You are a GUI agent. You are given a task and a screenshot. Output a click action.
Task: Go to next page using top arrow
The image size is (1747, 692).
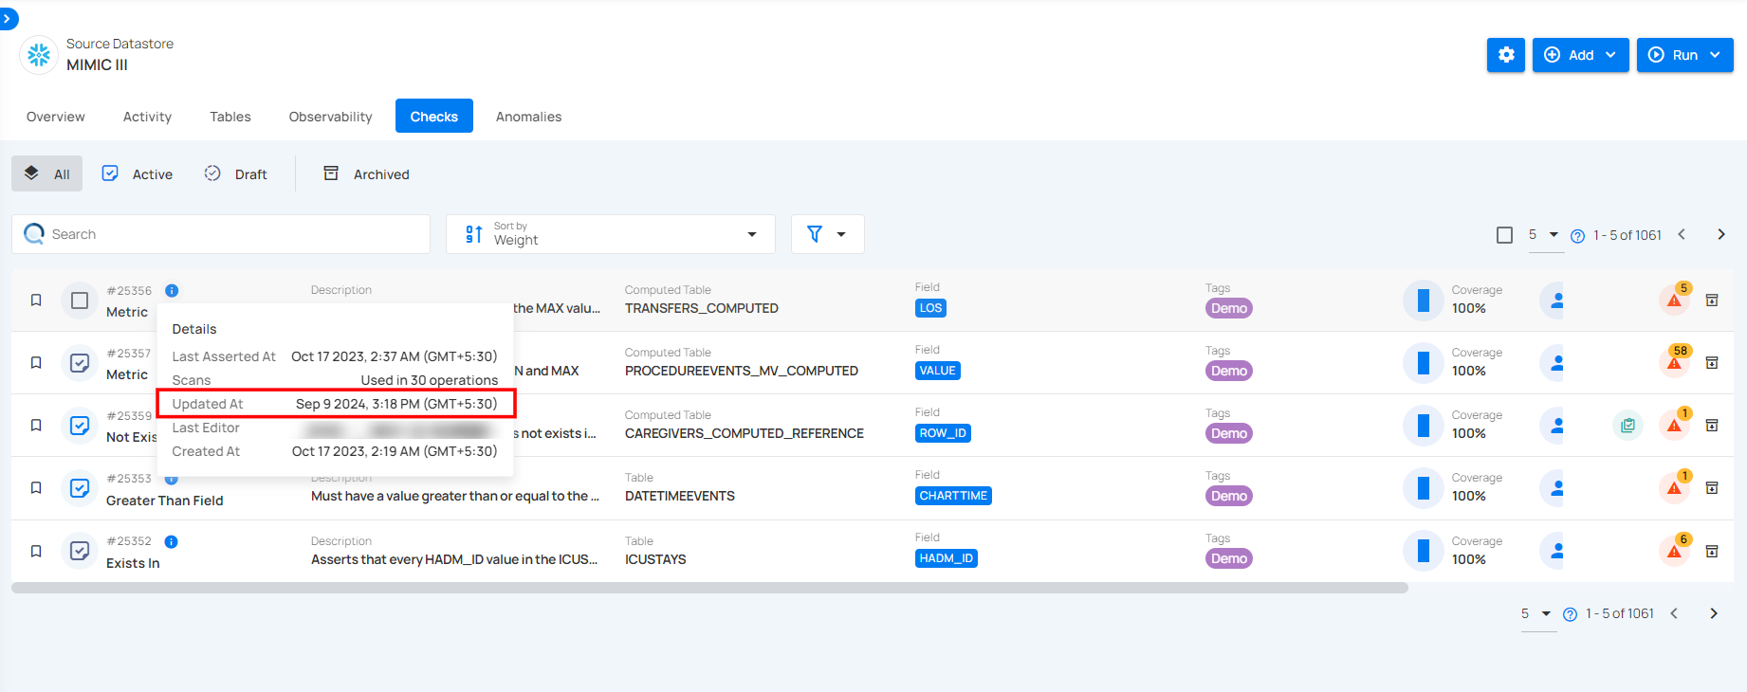[x=1720, y=234]
